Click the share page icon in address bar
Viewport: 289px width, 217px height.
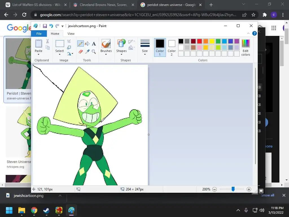tap(244, 15)
